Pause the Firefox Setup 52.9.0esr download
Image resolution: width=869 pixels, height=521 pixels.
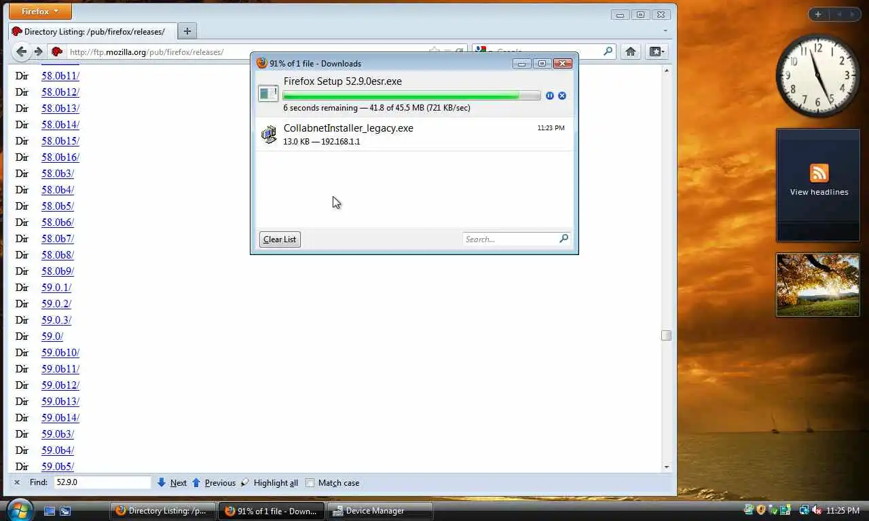(550, 96)
